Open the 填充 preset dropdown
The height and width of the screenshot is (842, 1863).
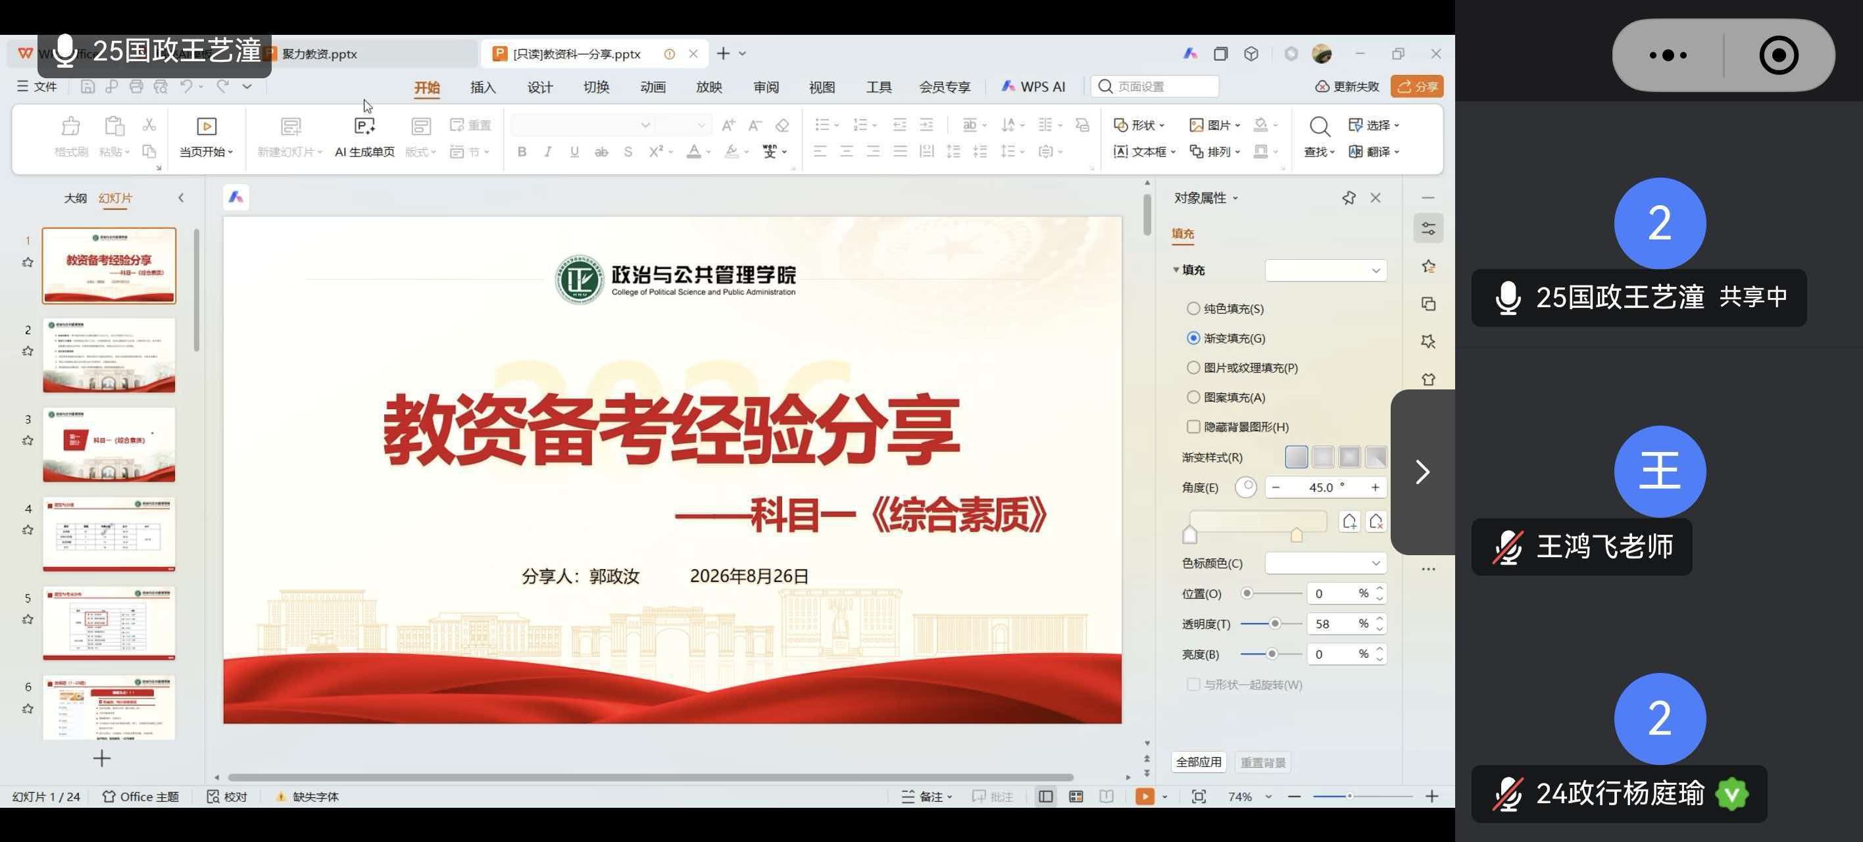click(x=1326, y=270)
